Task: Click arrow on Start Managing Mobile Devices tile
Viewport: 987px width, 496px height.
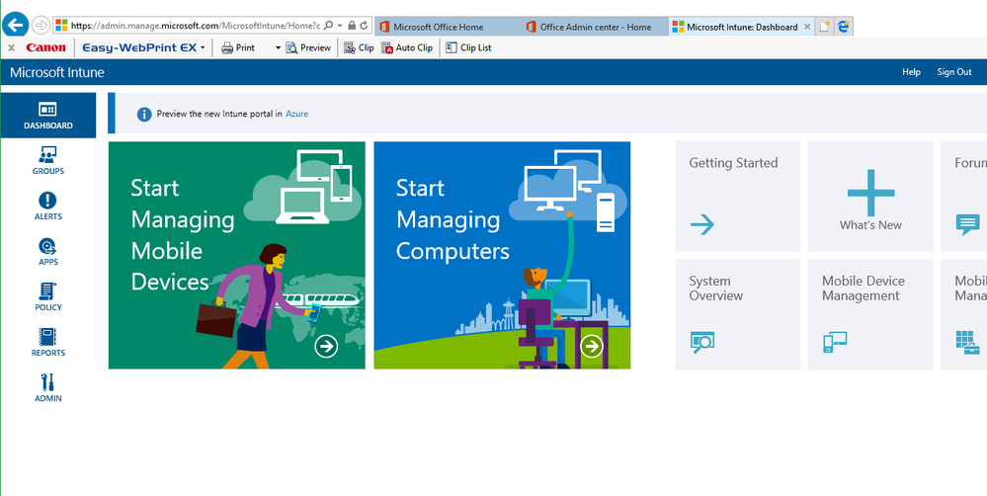Action: (326, 346)
